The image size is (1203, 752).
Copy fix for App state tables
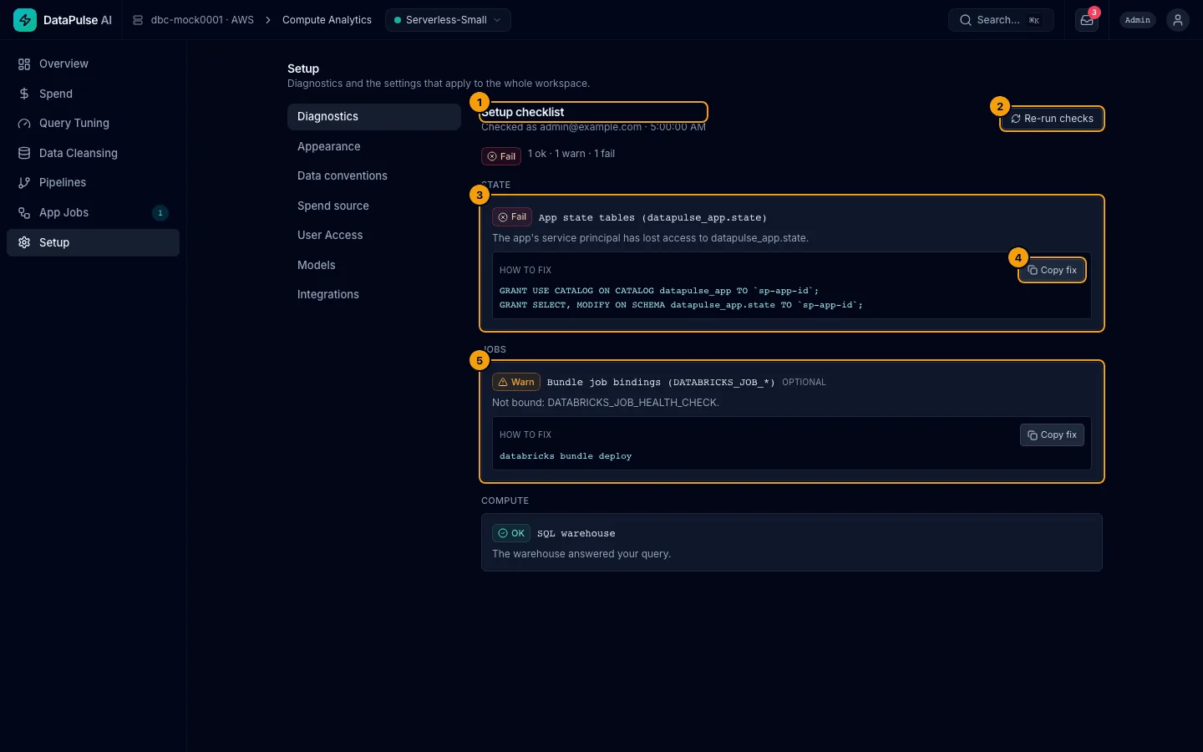tap(1053, 270)
